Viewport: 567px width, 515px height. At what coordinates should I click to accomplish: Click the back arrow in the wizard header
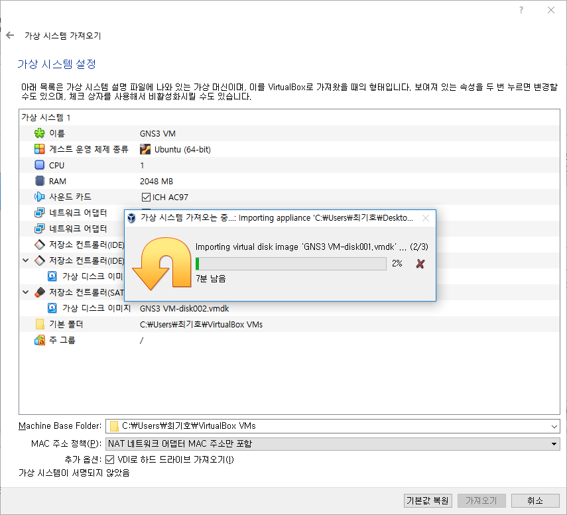10,35
